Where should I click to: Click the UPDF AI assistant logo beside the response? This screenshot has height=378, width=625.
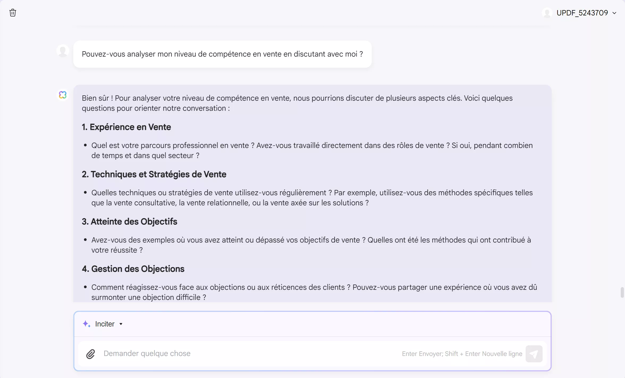click(x=63, y=95)
